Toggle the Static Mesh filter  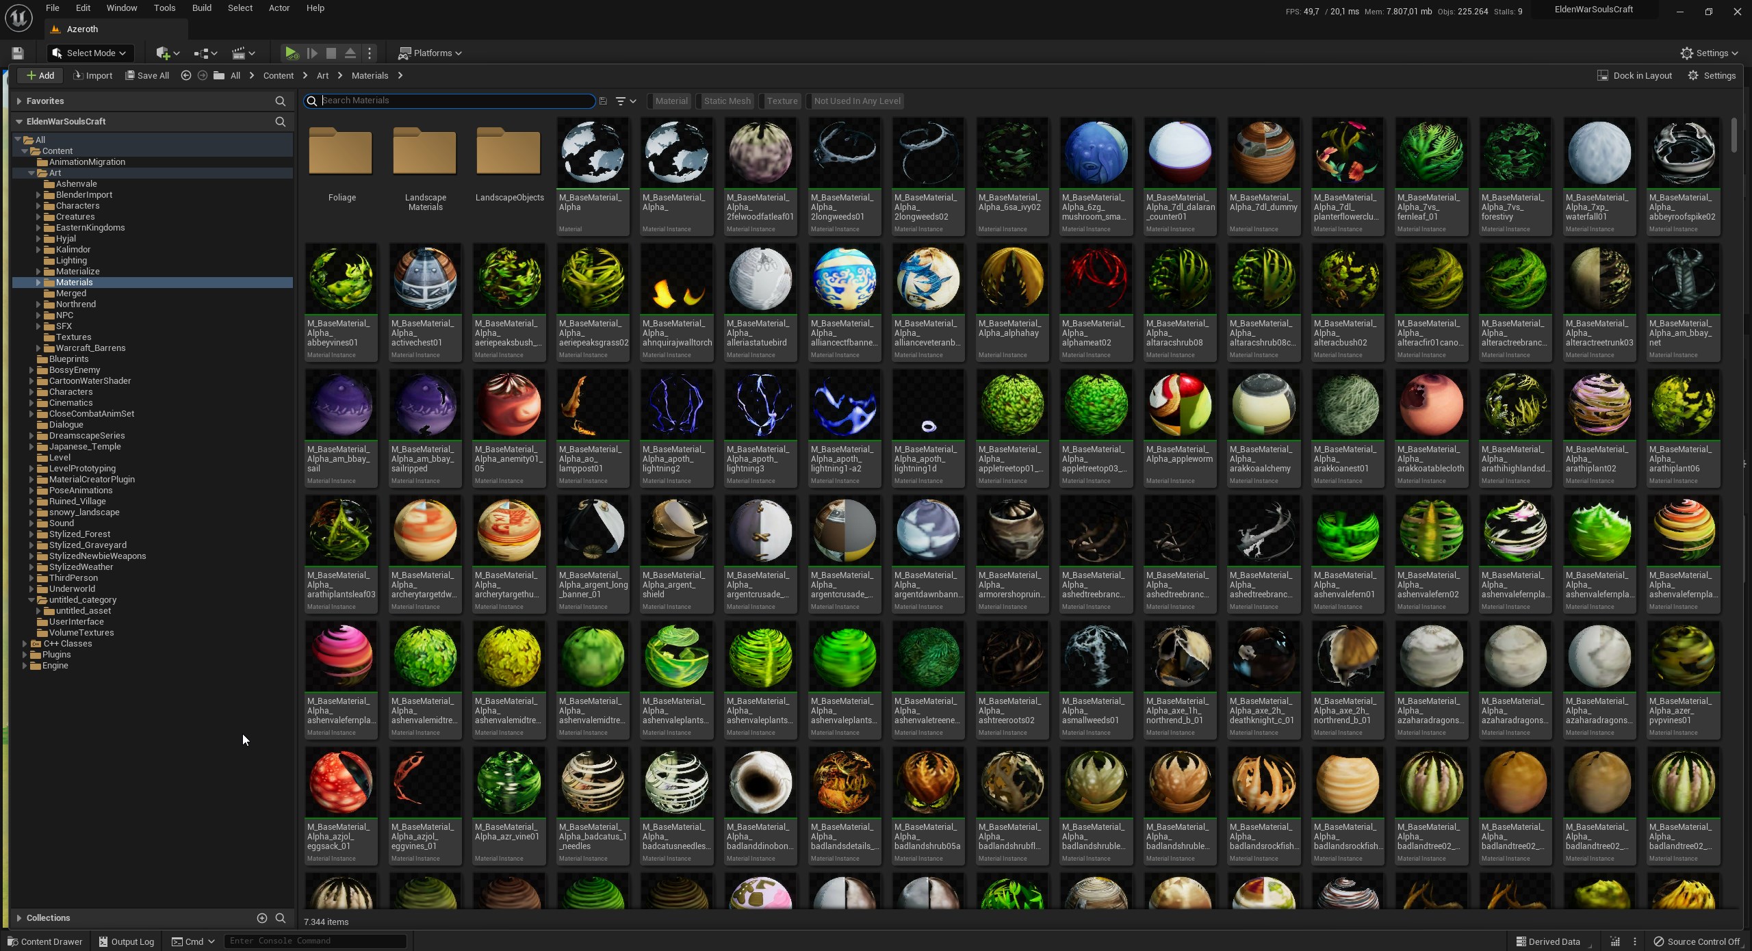click(726, 101)
